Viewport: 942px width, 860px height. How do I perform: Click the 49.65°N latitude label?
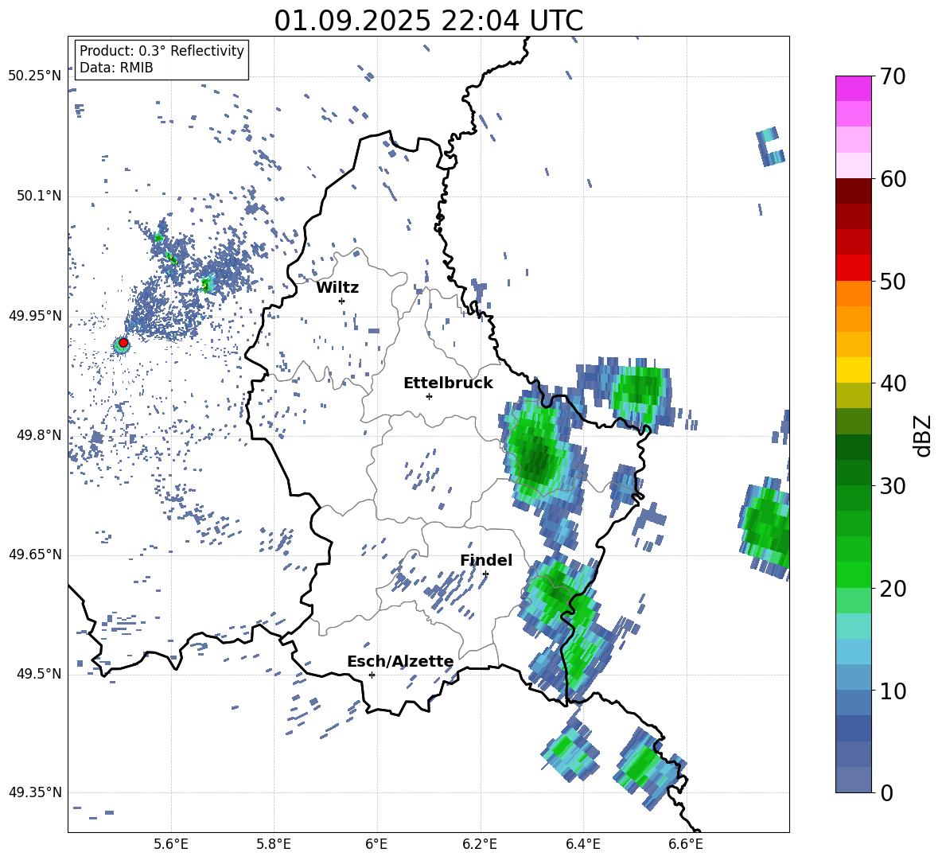click(34, 555)
